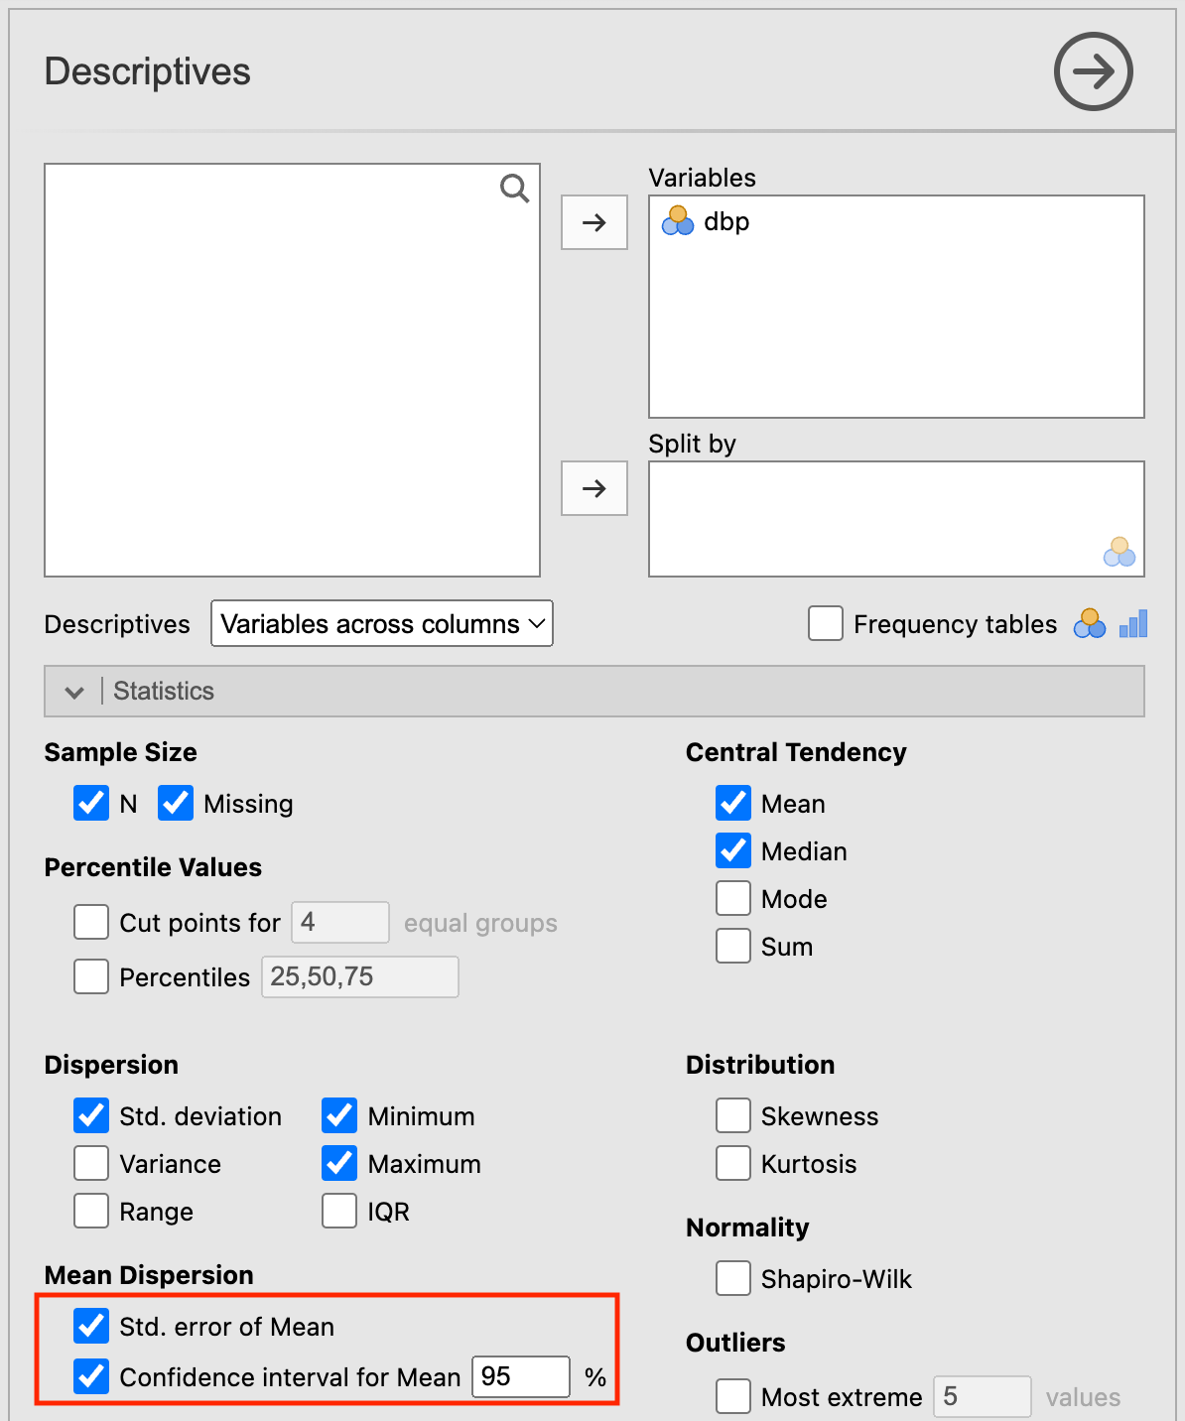Click the run analysis arrow icon

point(1093,71)
